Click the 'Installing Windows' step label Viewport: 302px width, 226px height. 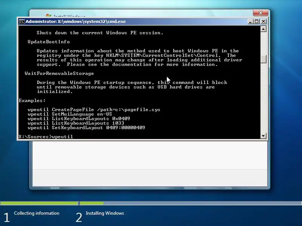point(105,213)
